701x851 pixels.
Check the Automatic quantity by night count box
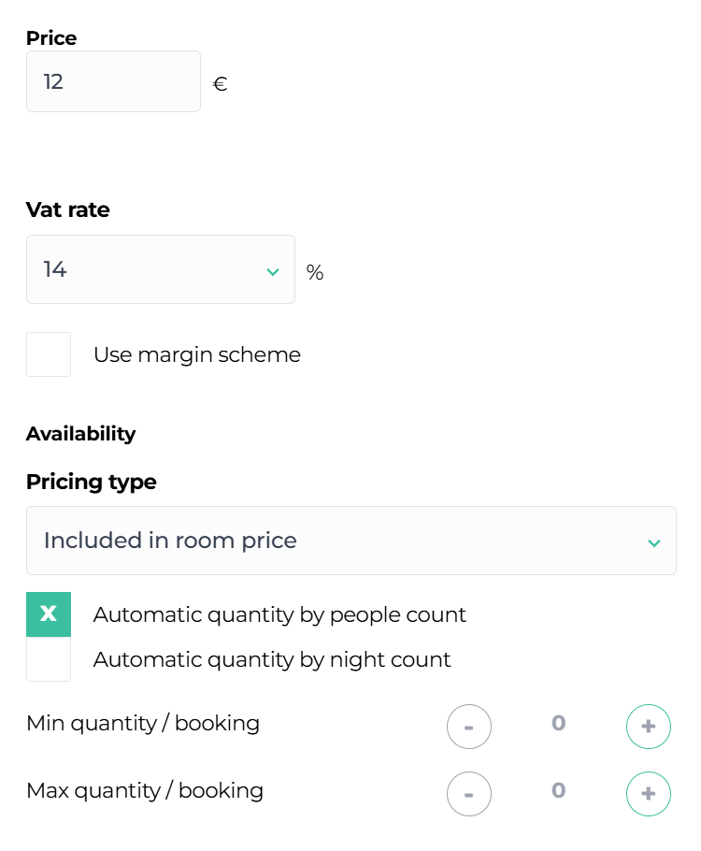pyautogui.click(x=49, y=659)
